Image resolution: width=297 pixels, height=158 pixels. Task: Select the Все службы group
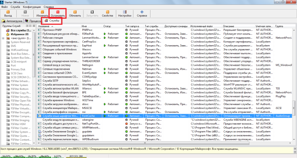point(19,30)
